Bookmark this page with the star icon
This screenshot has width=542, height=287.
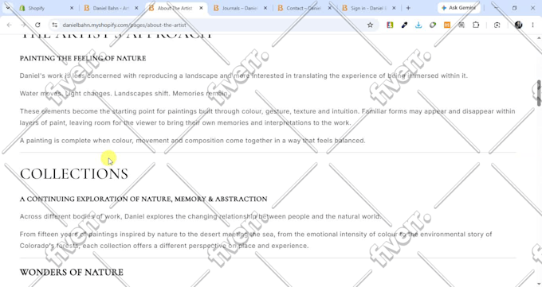370,25
